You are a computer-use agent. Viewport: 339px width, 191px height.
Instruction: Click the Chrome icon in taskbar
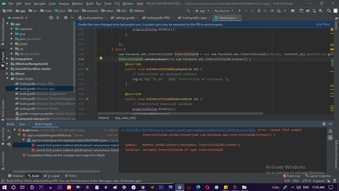pos(142,187)
